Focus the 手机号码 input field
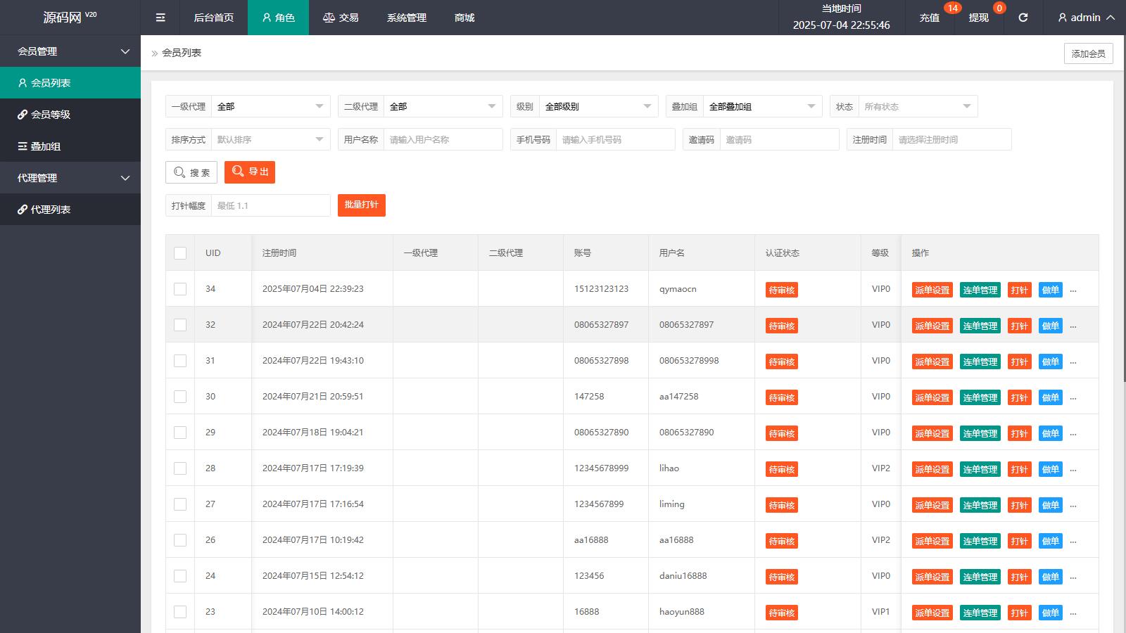 pyautogui.click(x=616, y=139)
